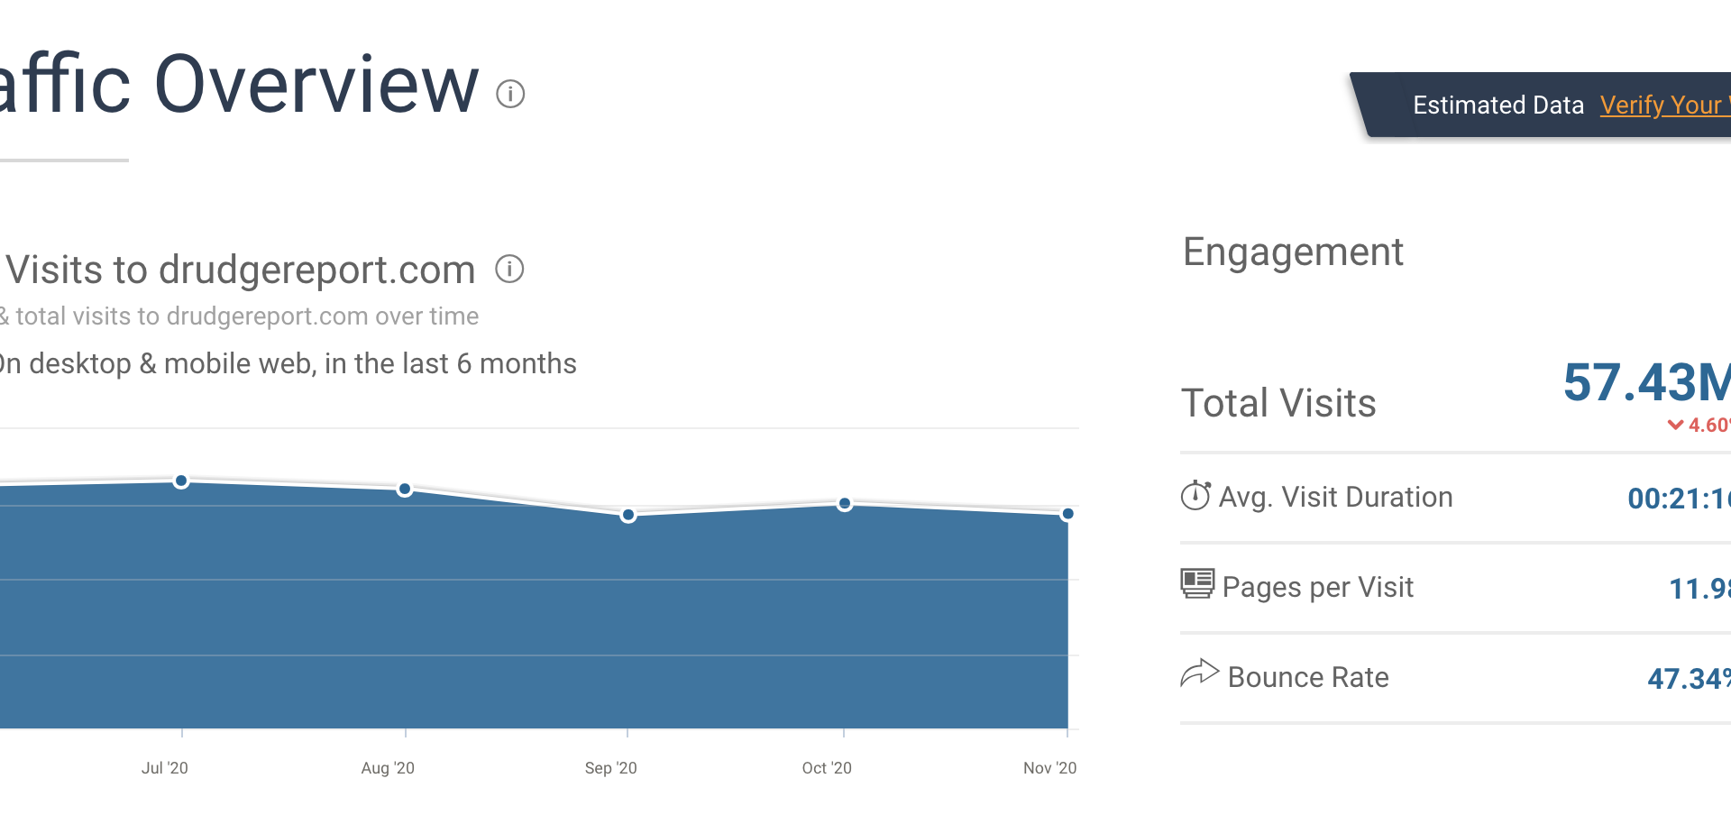Click the Oct '20 data point on chart
Viewport: 1731px width, 815px height.
pos(845,504)
